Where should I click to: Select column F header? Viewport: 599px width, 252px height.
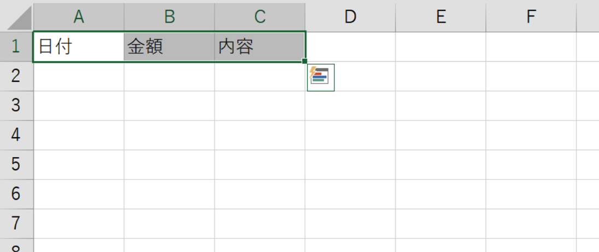(x=531, y=17)
